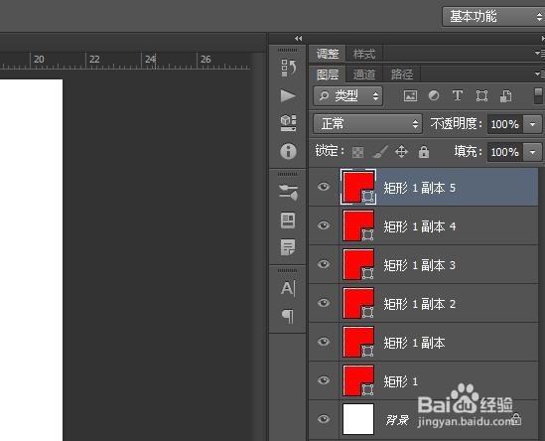Filter layers by smart objects icon
Screen dimensions: 545x441
point(505,96)
